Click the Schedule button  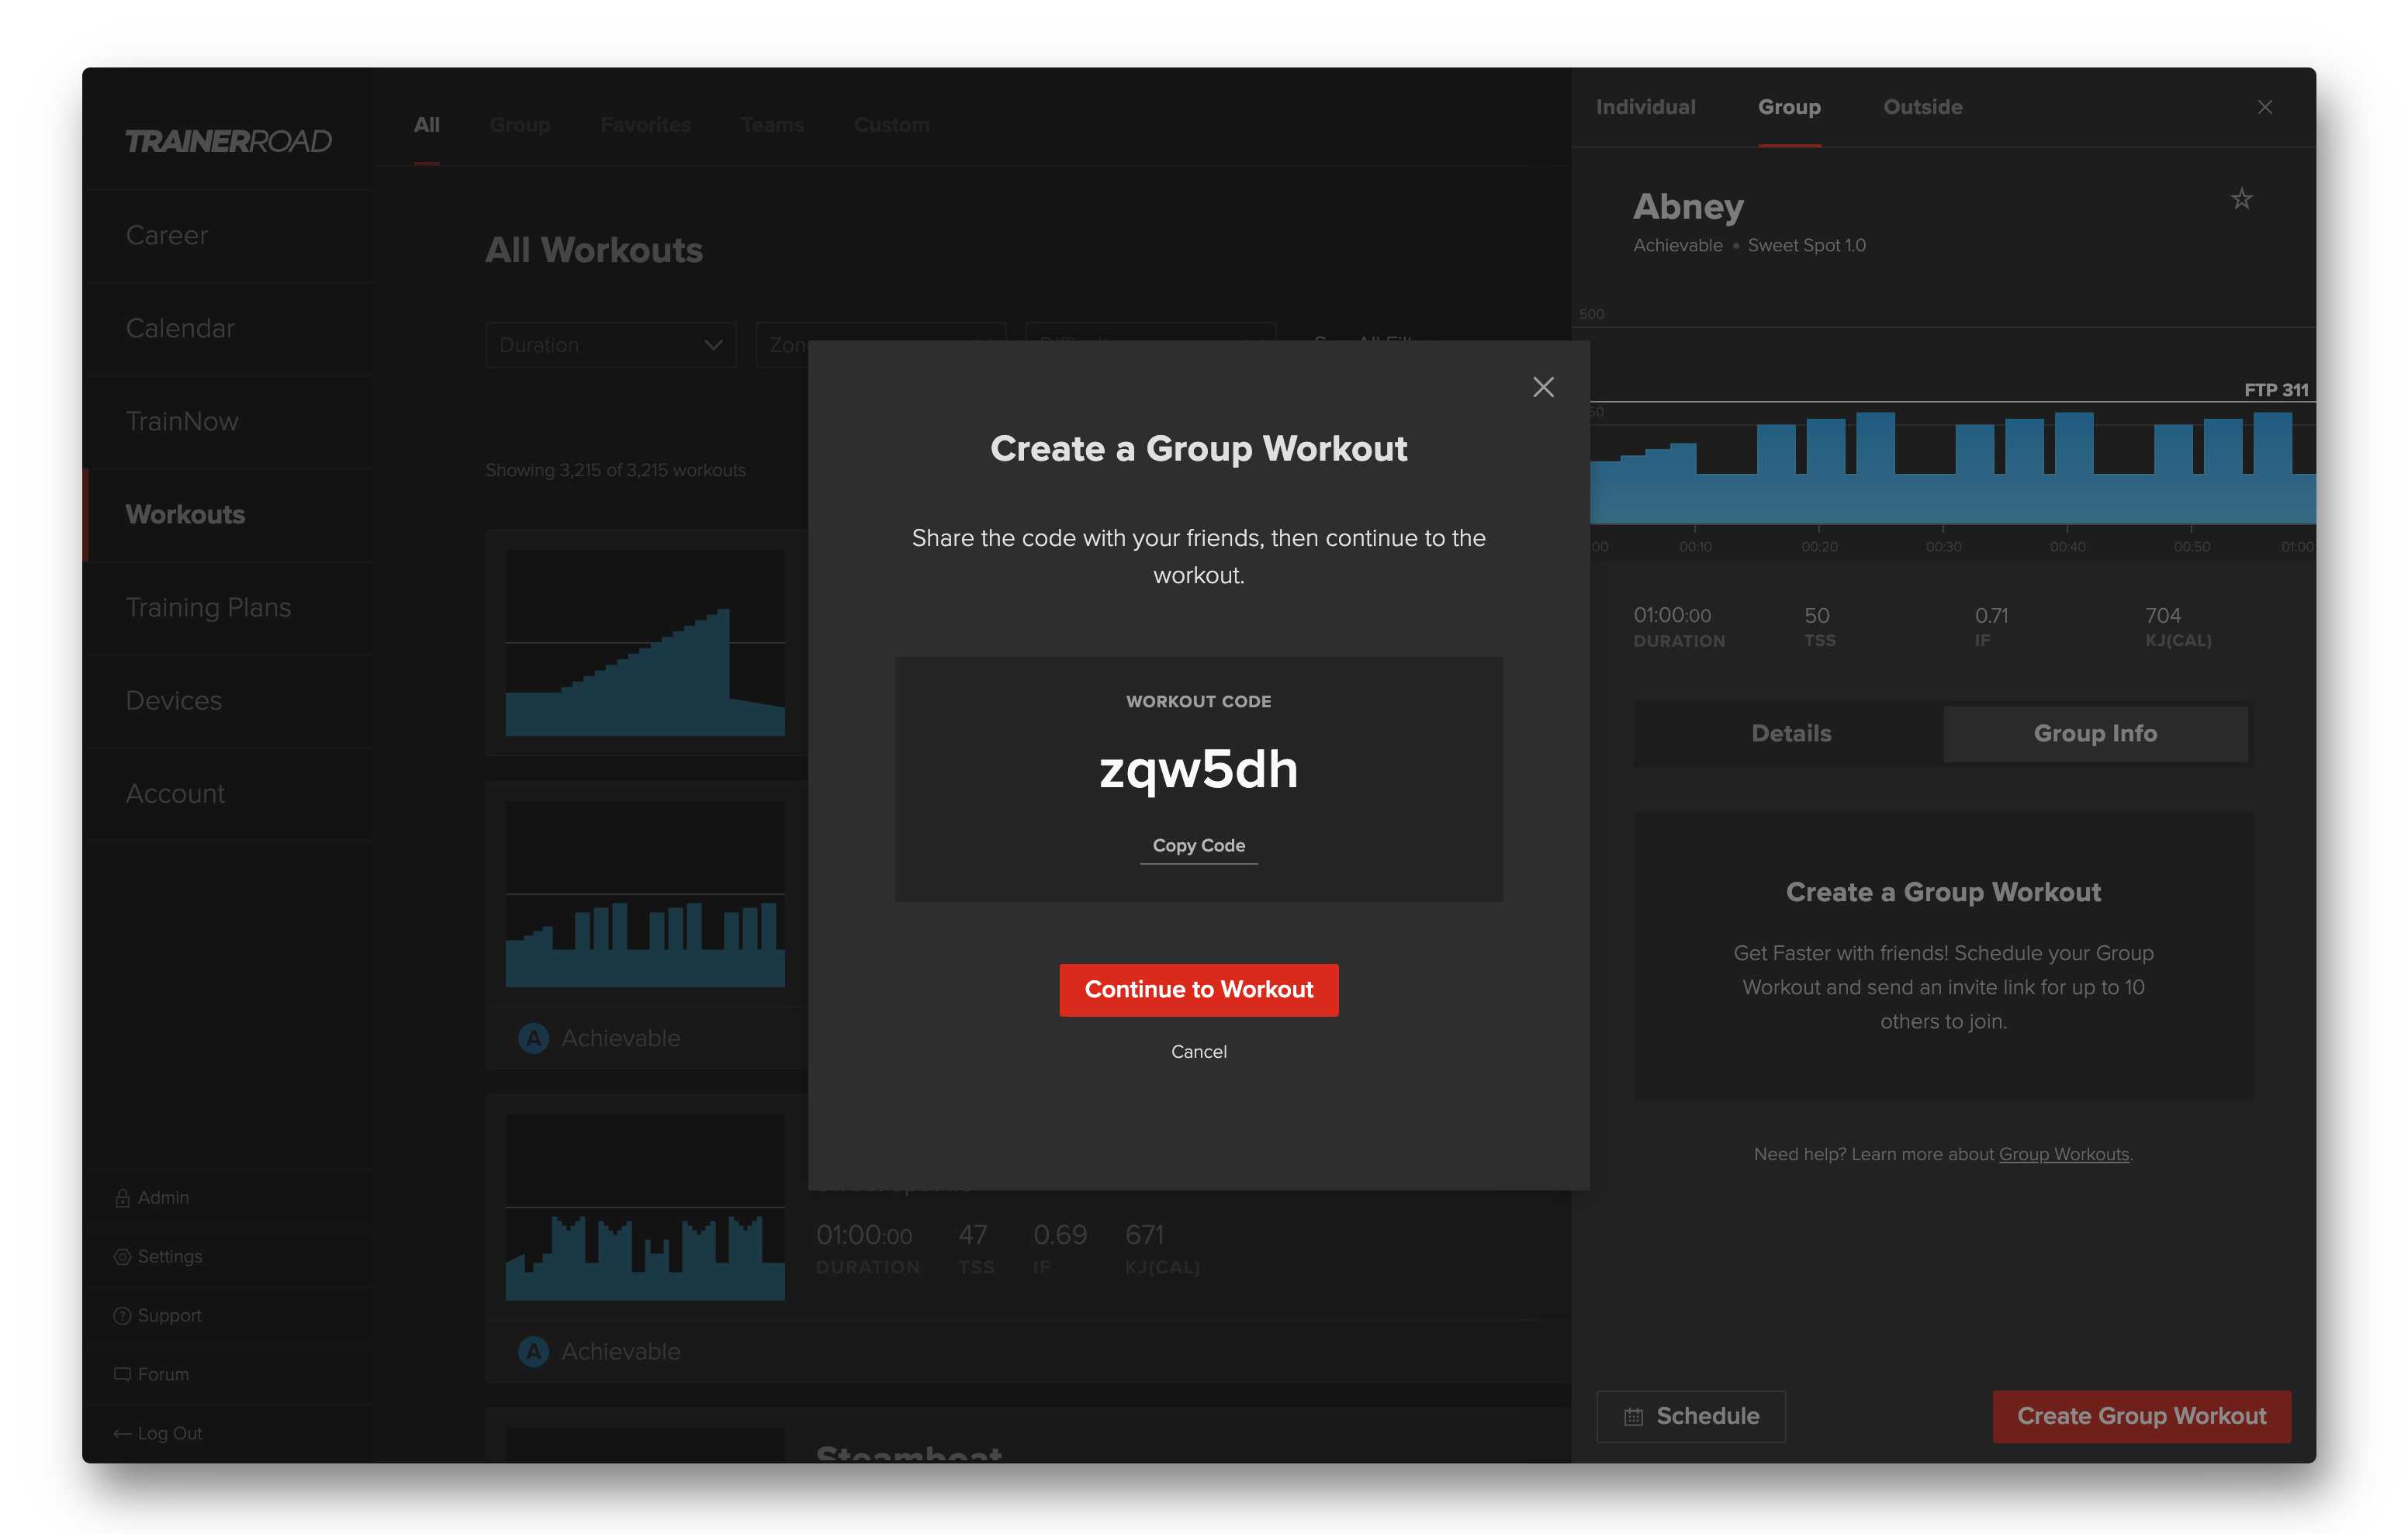point(1690,1416)
